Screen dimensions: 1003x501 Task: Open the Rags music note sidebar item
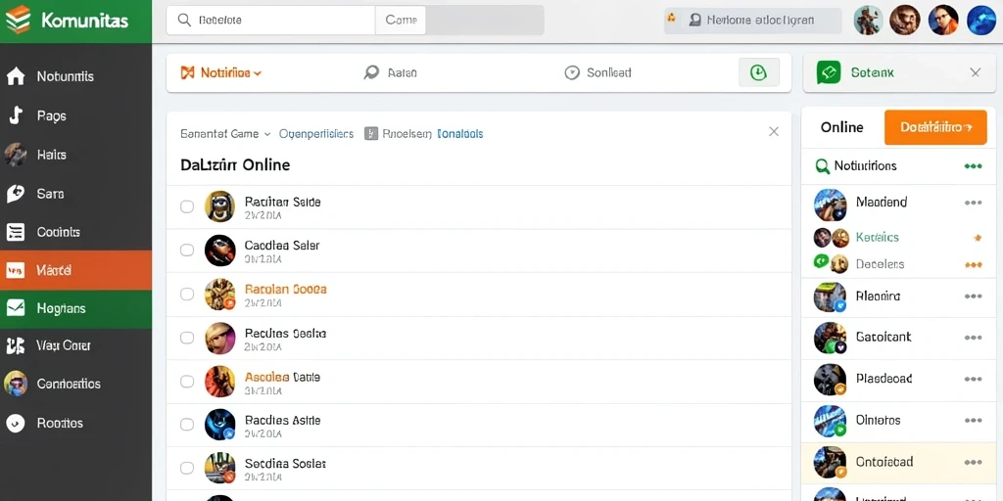coord(75,115)
